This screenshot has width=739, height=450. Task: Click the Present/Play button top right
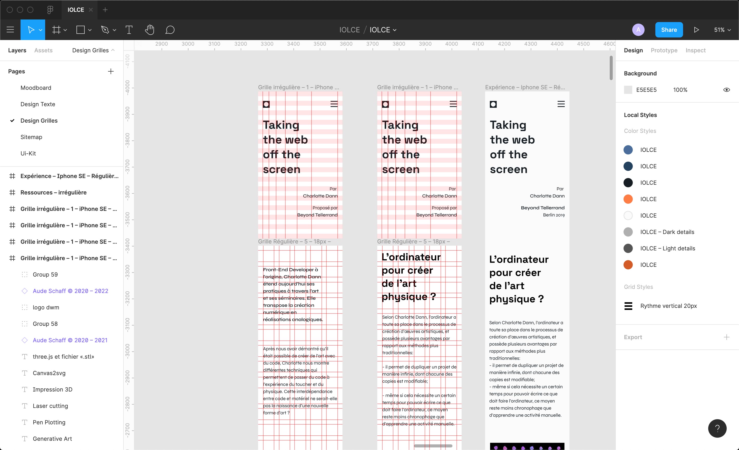coord(696,30)
